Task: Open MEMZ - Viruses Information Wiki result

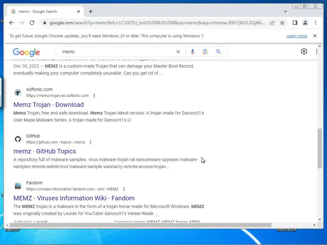Action: [x=74, y=198]
